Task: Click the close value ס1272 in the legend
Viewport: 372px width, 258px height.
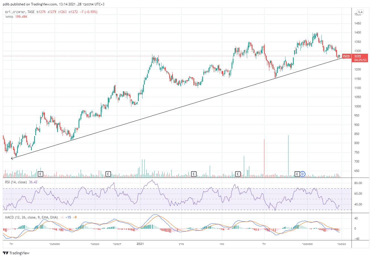Action: pos(74,12)
